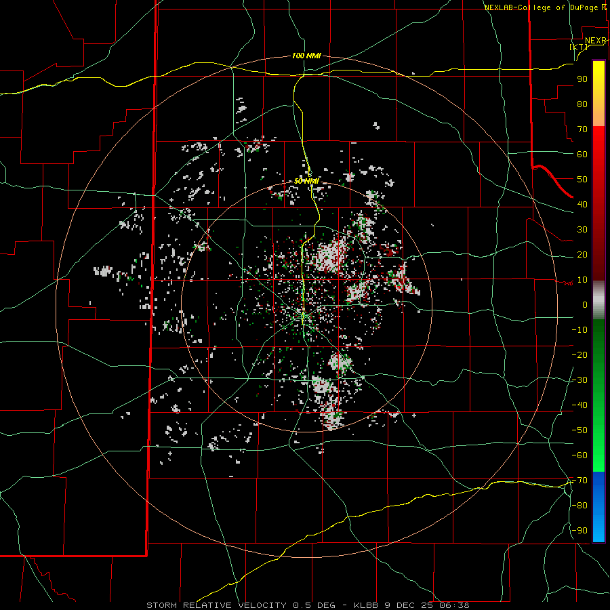This screenshot has width=610, height=610.
Task: Click the "06:38" time stamp in the caption
Action: 454,605
